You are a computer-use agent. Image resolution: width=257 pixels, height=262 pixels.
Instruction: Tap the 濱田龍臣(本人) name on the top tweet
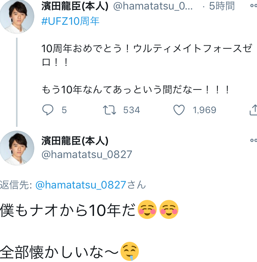pos(75,6)
